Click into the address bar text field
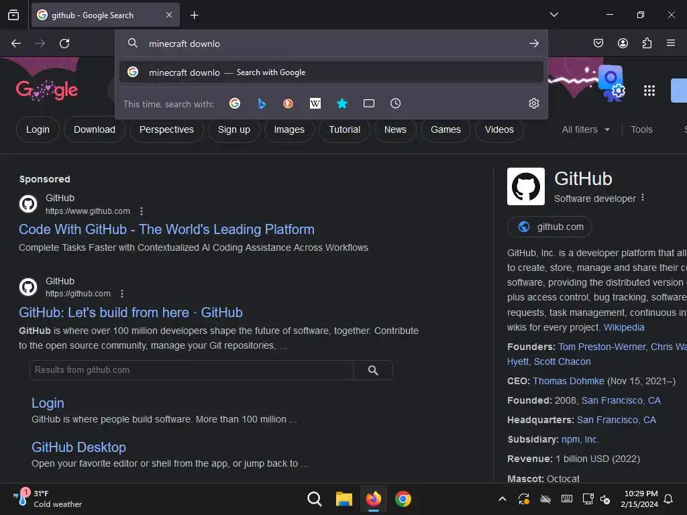This screenshot has width=687, height=515. coord(333,44)
